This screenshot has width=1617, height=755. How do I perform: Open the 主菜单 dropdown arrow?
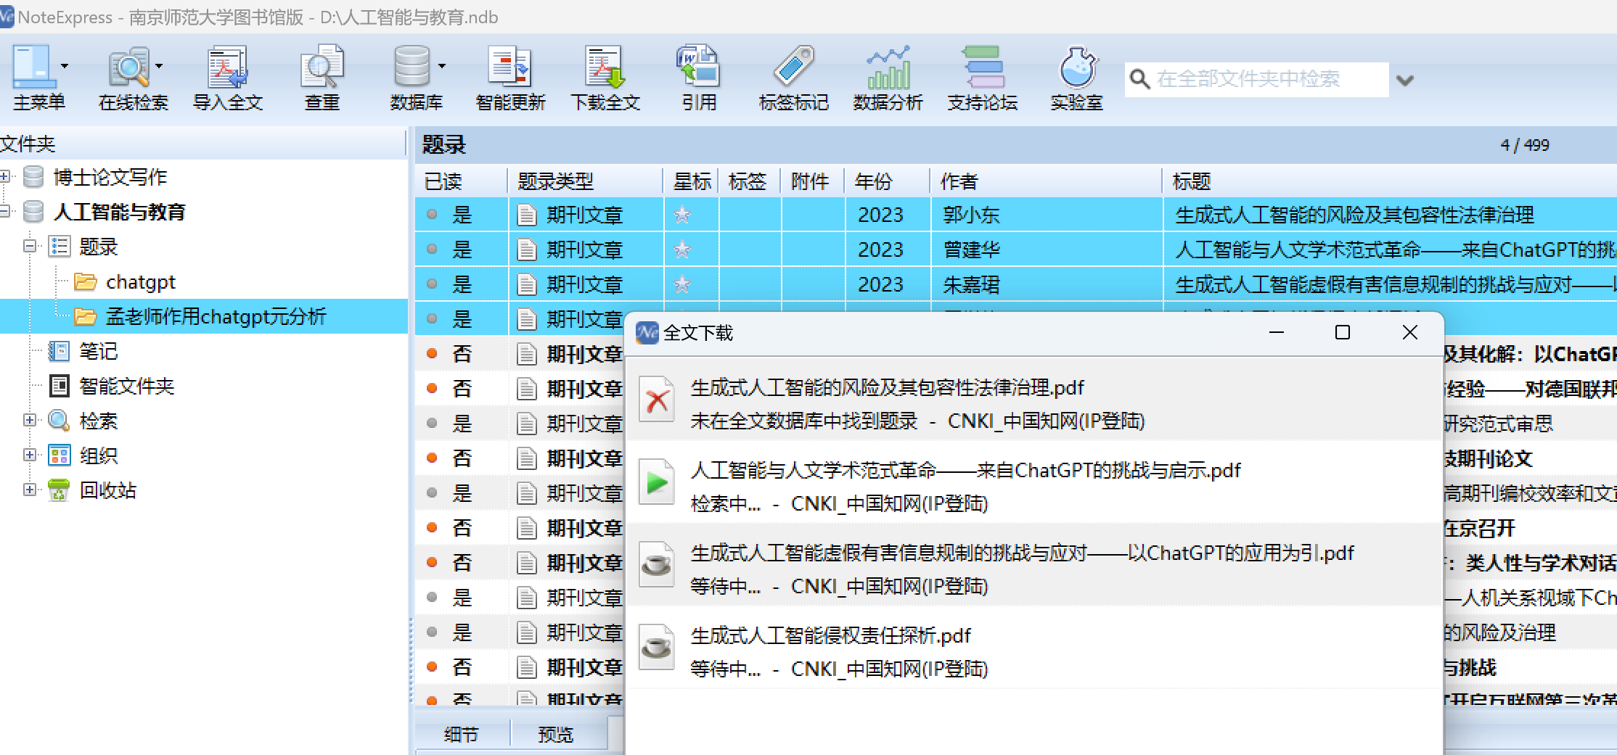tap(65, 66)
